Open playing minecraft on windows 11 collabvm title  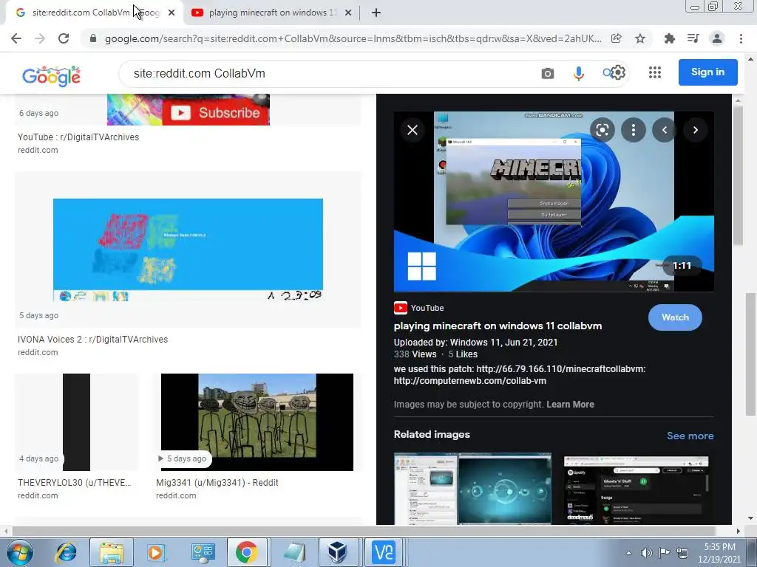[498, 326]
